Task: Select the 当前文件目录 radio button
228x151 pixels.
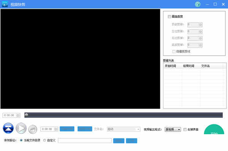Action: [21, 140]
